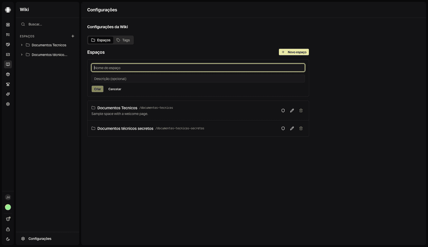428x247 pixels.
Task: Click the JH user avatar
Action: coord(8,197)
